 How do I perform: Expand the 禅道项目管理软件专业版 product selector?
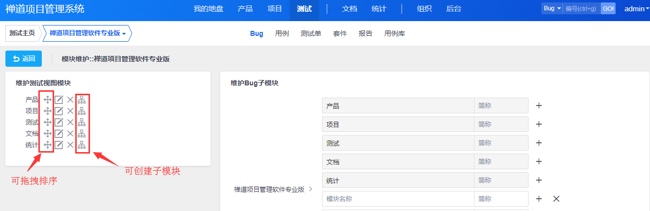(88, 33)
